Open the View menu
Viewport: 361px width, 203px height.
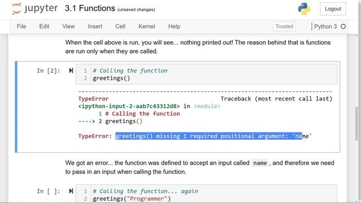pos(69,27)
